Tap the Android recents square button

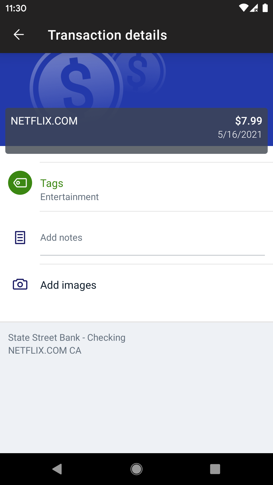point(215,469)
